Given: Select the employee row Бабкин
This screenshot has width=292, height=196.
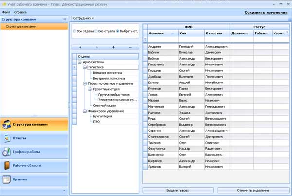Looking at the screenshot, I should (216, 52).
